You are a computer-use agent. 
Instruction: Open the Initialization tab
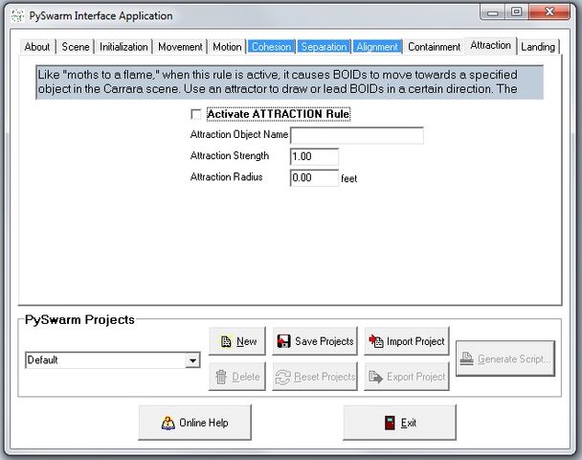[123, 47]
